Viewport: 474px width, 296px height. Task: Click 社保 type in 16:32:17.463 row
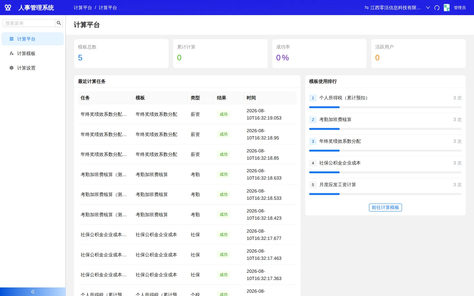(195, 255)
